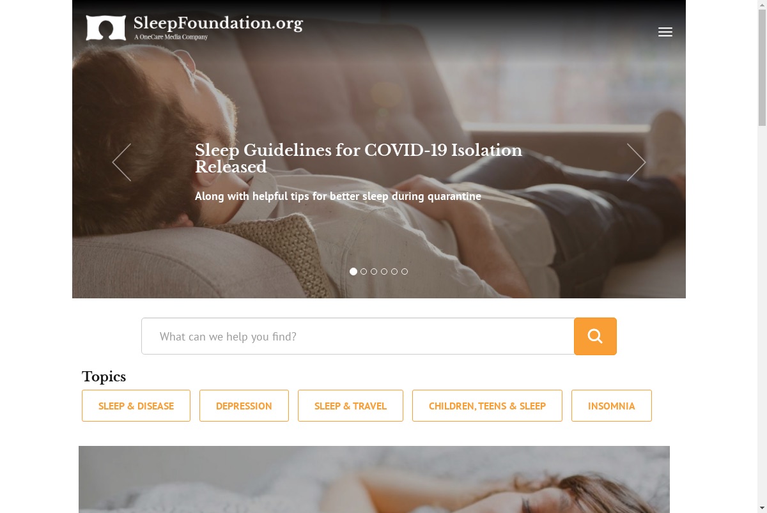Select the first carousel dot indicator
The width and height of the screenshot is (767, 513).
coord(353,272)
